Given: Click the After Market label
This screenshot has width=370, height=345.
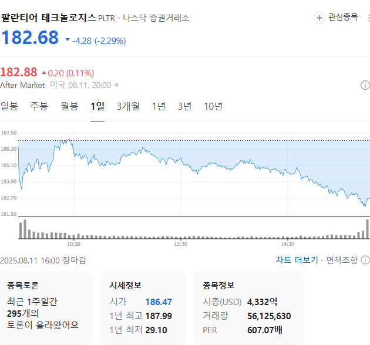Looking at the screenshot, I should [x=22, y=85].
